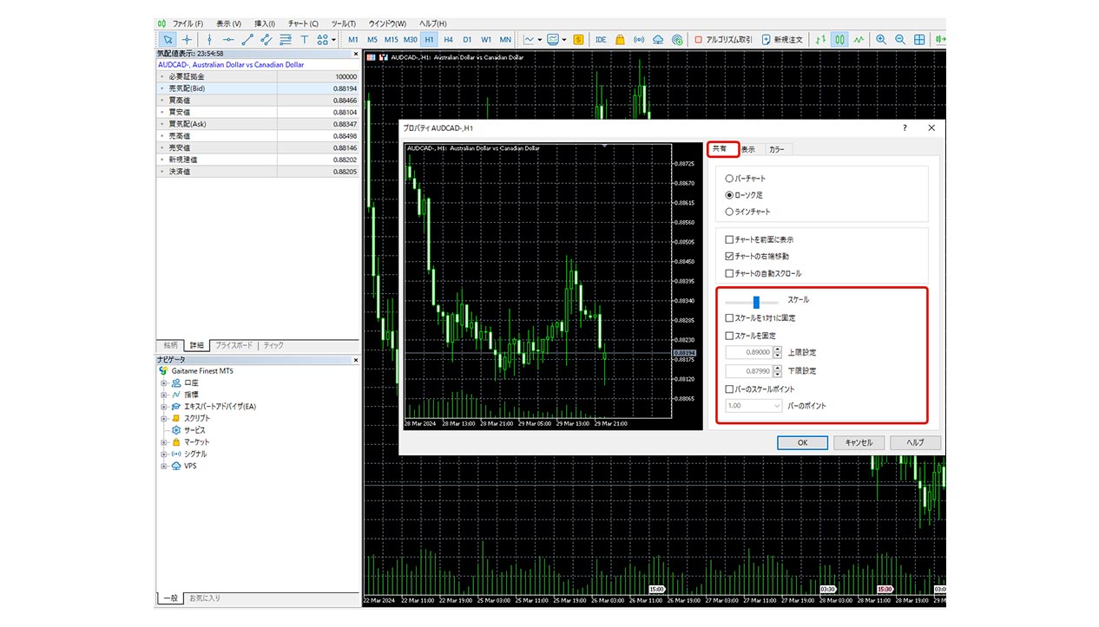Tile chart windows with grid icon
The width and height of the screenshot is (1099, 627).
[919, 40]
